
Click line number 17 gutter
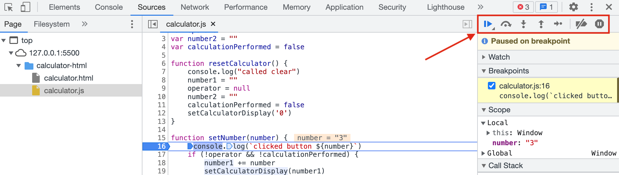click(161, 154)
